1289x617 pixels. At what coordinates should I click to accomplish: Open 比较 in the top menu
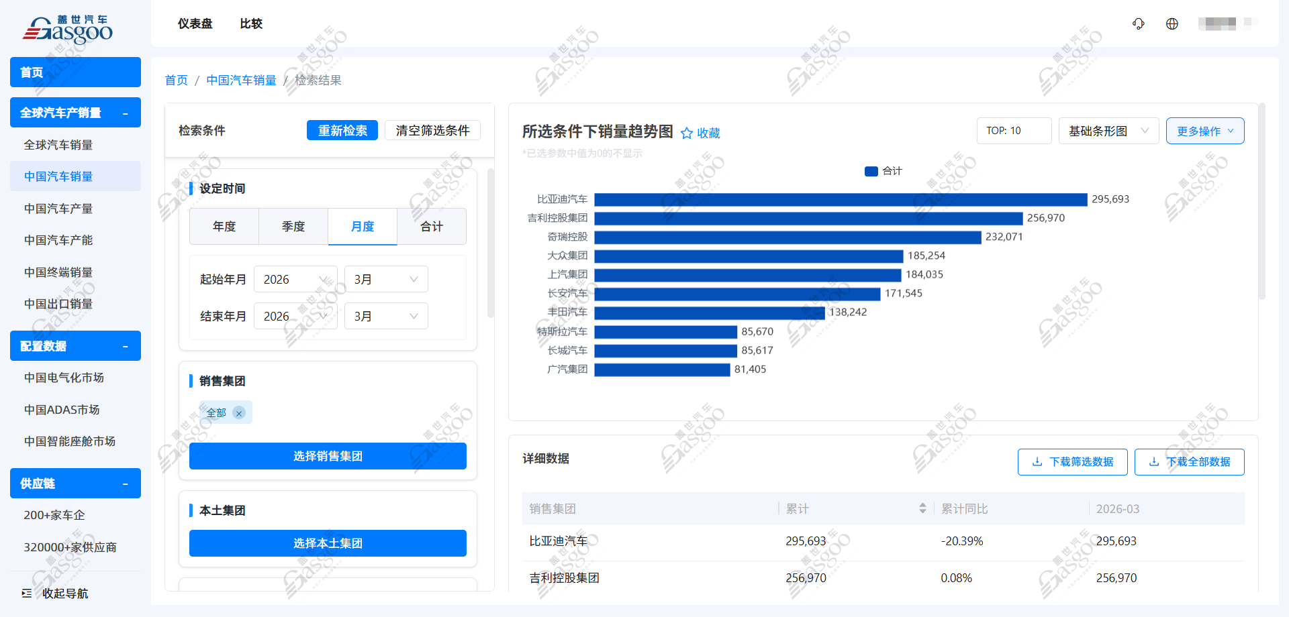click(251, 24)
